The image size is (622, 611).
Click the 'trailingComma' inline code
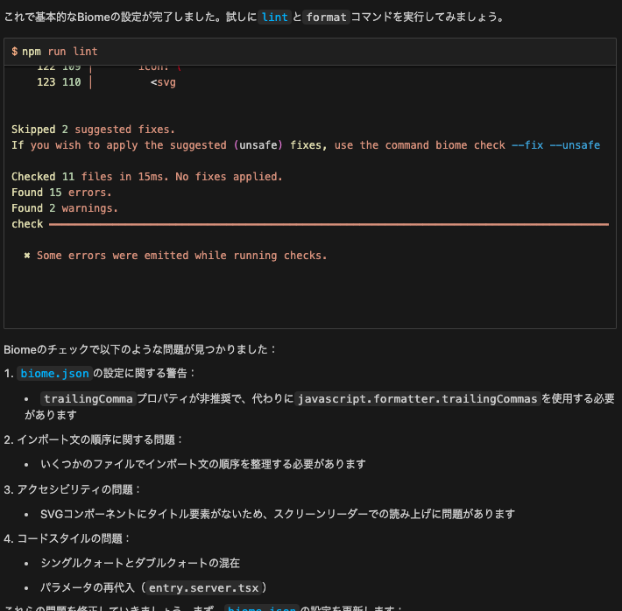pos(88,399)
